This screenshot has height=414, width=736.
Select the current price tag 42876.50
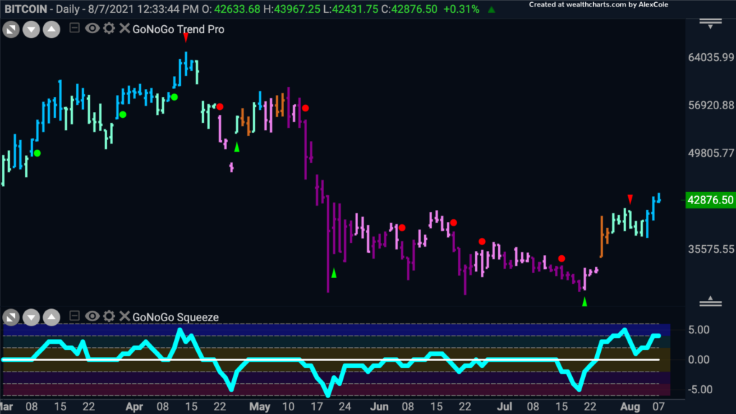coord(710,200)
